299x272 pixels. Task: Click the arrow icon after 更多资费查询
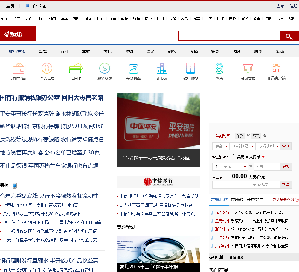click(297, 200)
